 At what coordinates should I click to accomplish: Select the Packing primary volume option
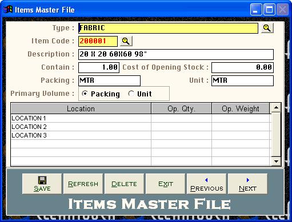[x=101, y=94]
